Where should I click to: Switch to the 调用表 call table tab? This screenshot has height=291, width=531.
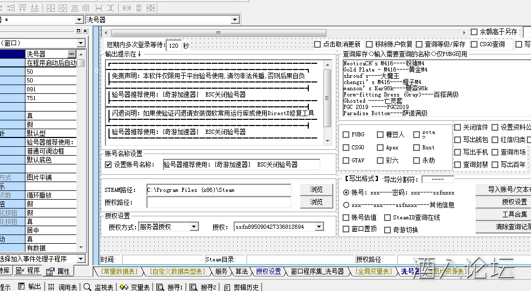coord(63,287)
